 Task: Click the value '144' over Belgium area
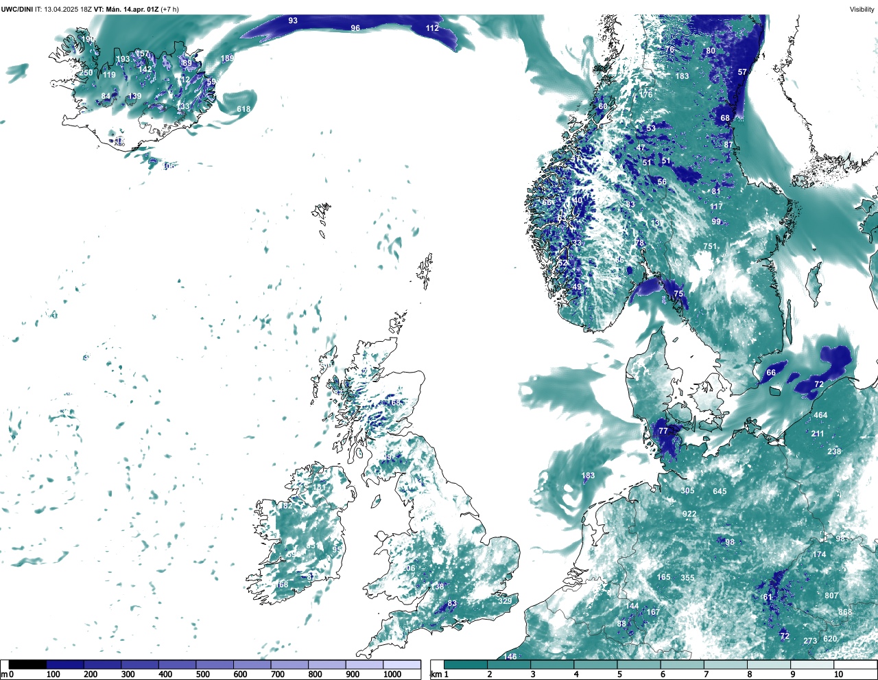click(x=632, y=606)
